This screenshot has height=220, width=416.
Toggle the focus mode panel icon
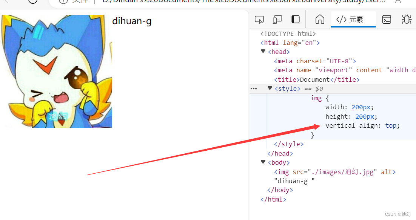296,19
